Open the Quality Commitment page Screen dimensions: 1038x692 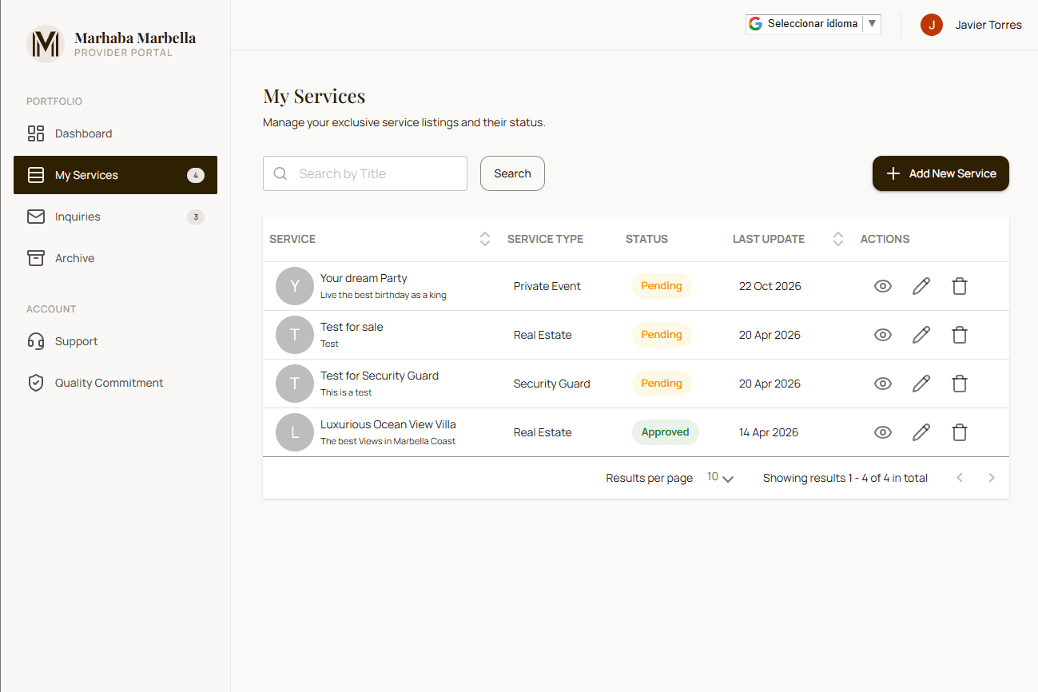coord(115,383)
